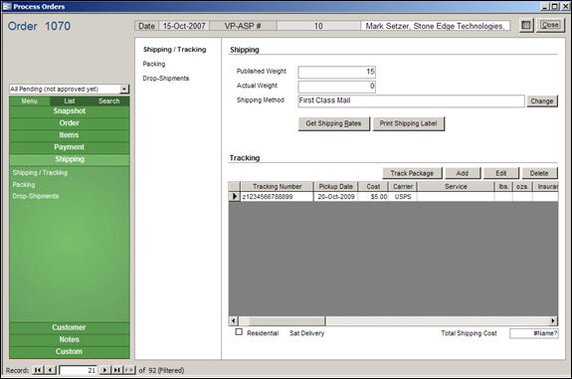Select Shipping / Tracking in white panel
The image size is (572, 379).
tap(174, 50)
